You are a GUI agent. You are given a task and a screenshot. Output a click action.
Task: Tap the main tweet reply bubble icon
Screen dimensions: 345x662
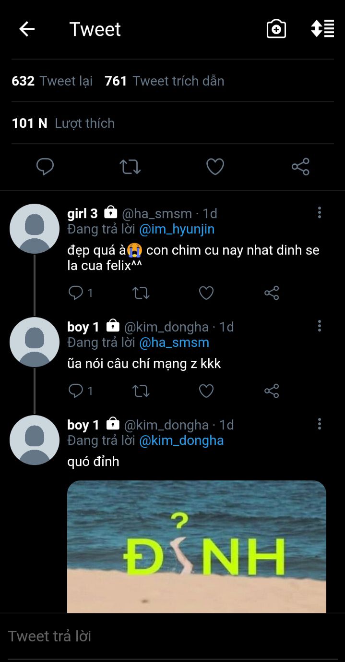pos(45,167)
